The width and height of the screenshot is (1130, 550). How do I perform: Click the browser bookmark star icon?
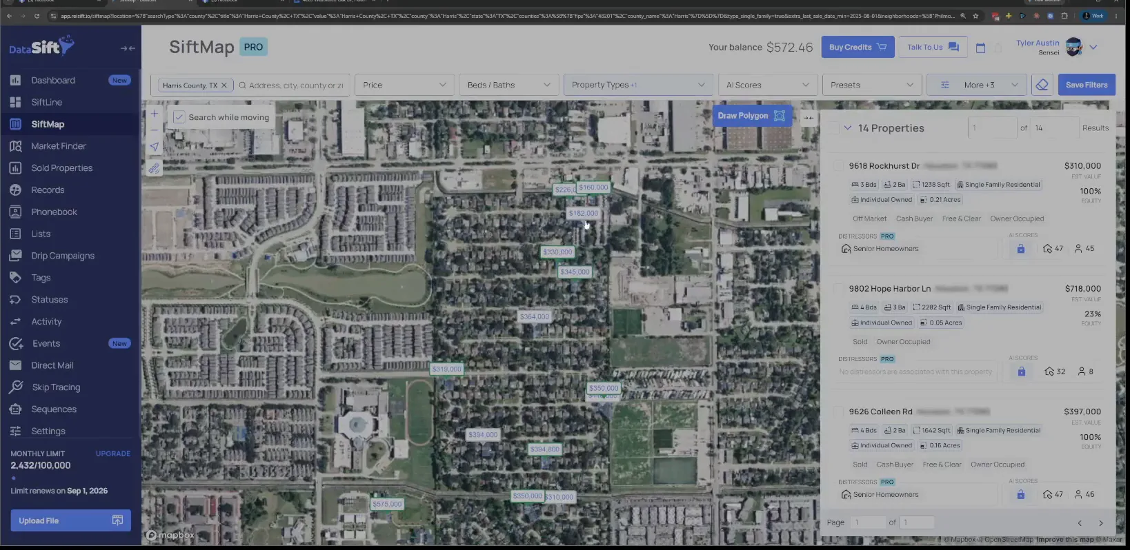point(975,16)
